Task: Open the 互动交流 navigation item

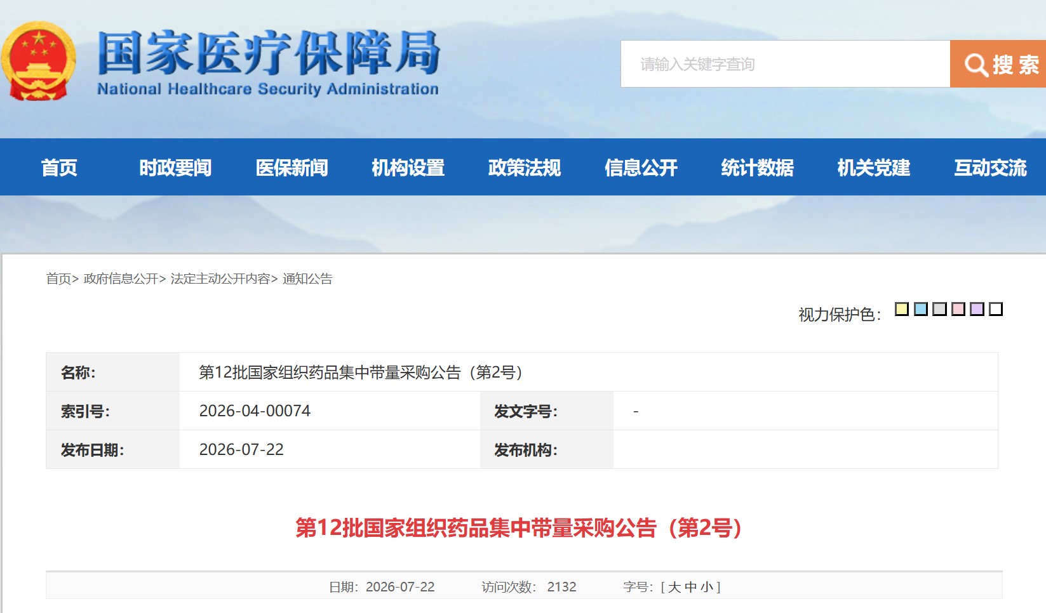Action: tap(990, 168)
